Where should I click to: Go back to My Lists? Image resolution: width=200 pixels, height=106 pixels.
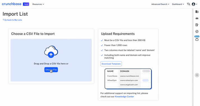pos(12,20)
